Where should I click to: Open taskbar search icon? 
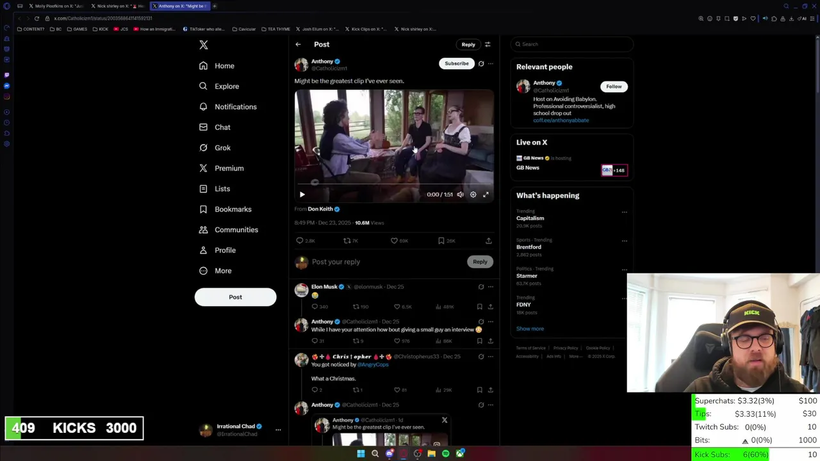pyautogui.click(x=375, y=454)
